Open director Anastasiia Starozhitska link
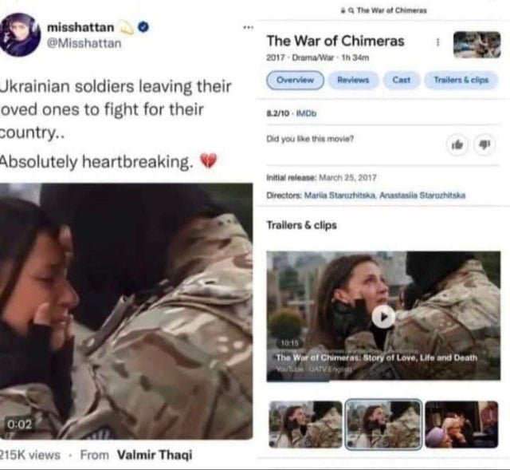Screen dimensions: 510x470 [x=422, y=196]
